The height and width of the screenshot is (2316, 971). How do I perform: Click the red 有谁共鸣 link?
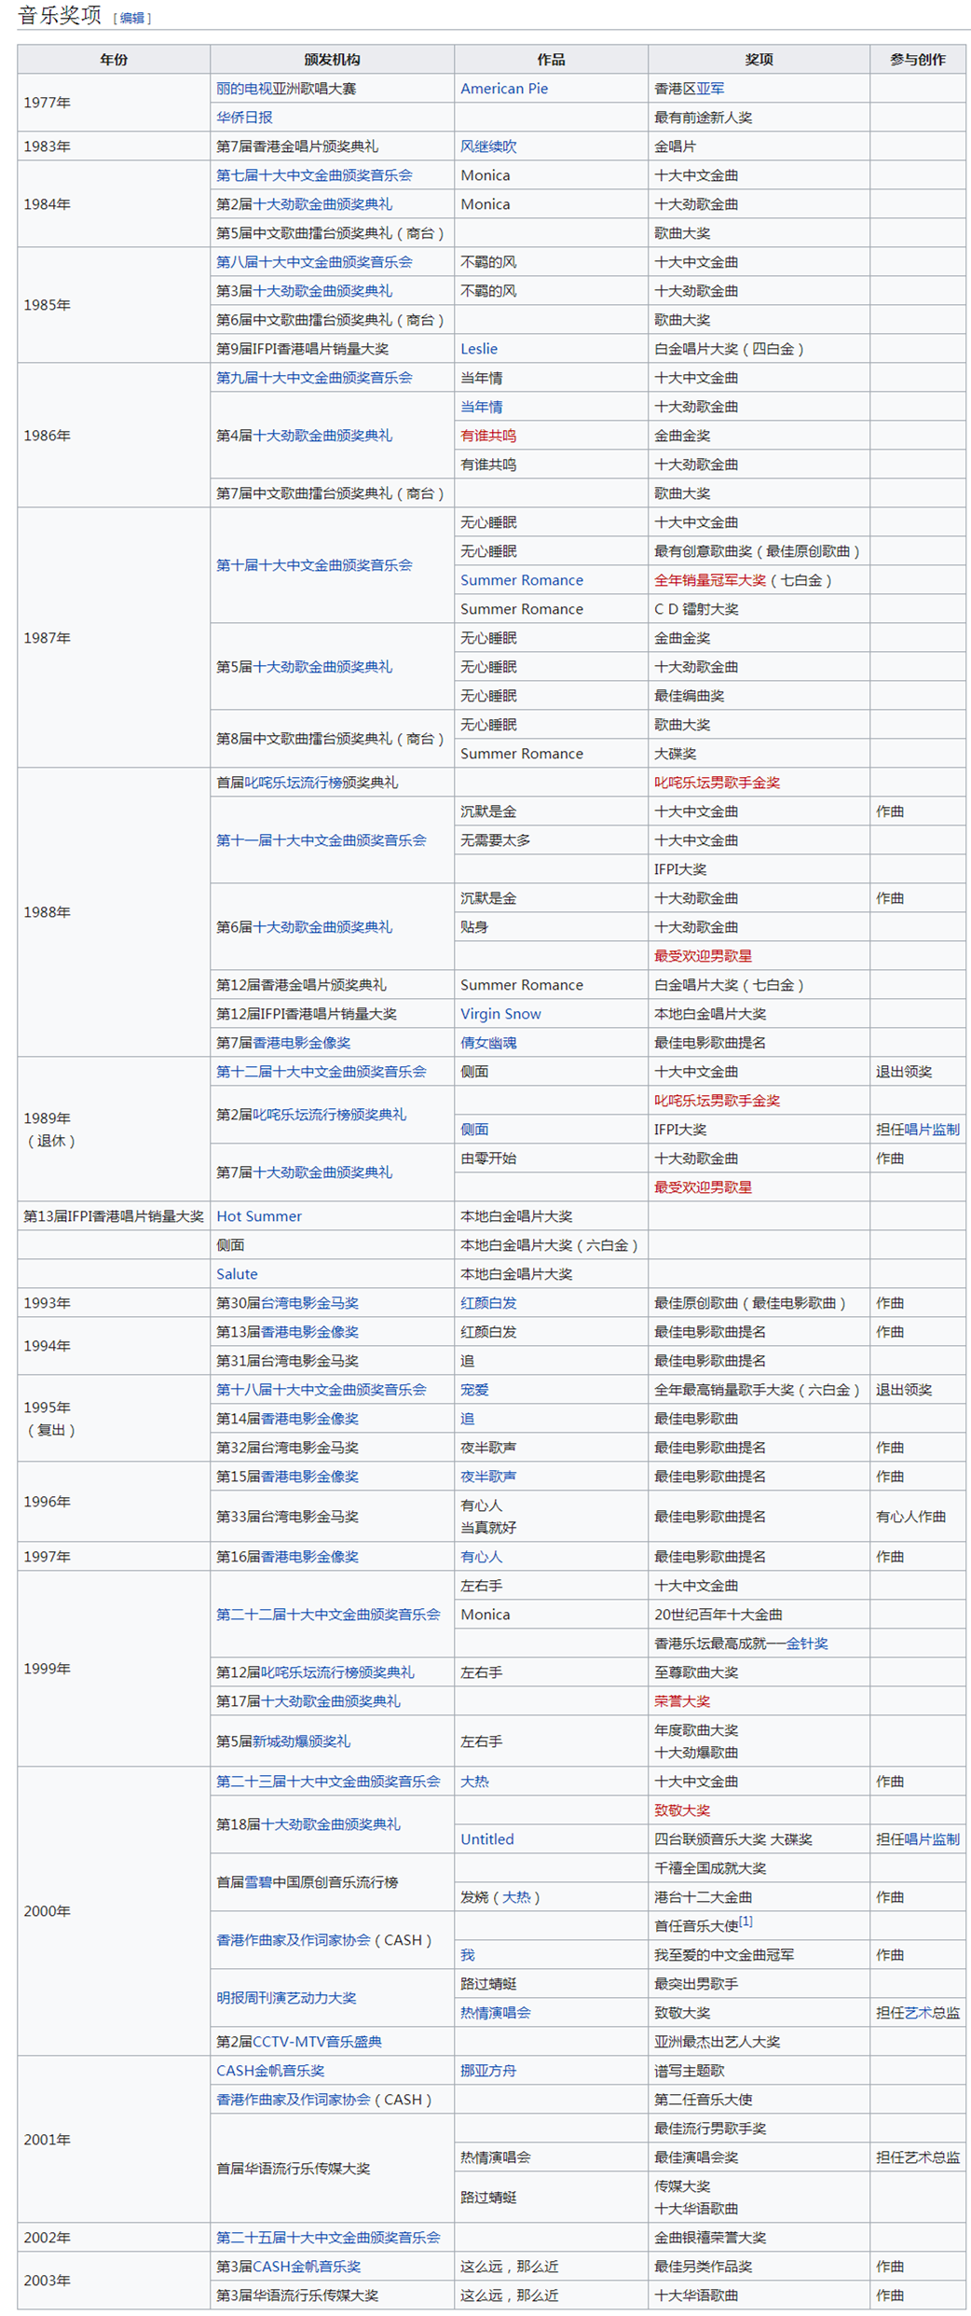[488, 436]
